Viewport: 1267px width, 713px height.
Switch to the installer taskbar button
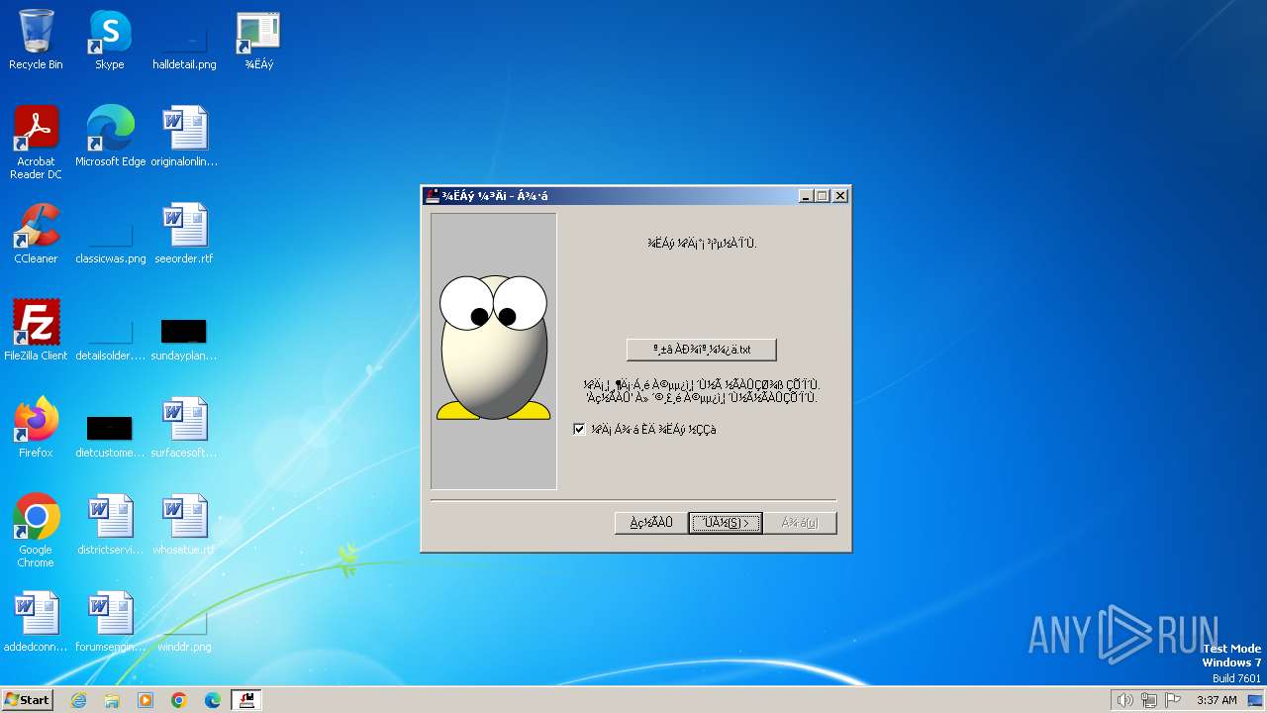pos(246,700)
